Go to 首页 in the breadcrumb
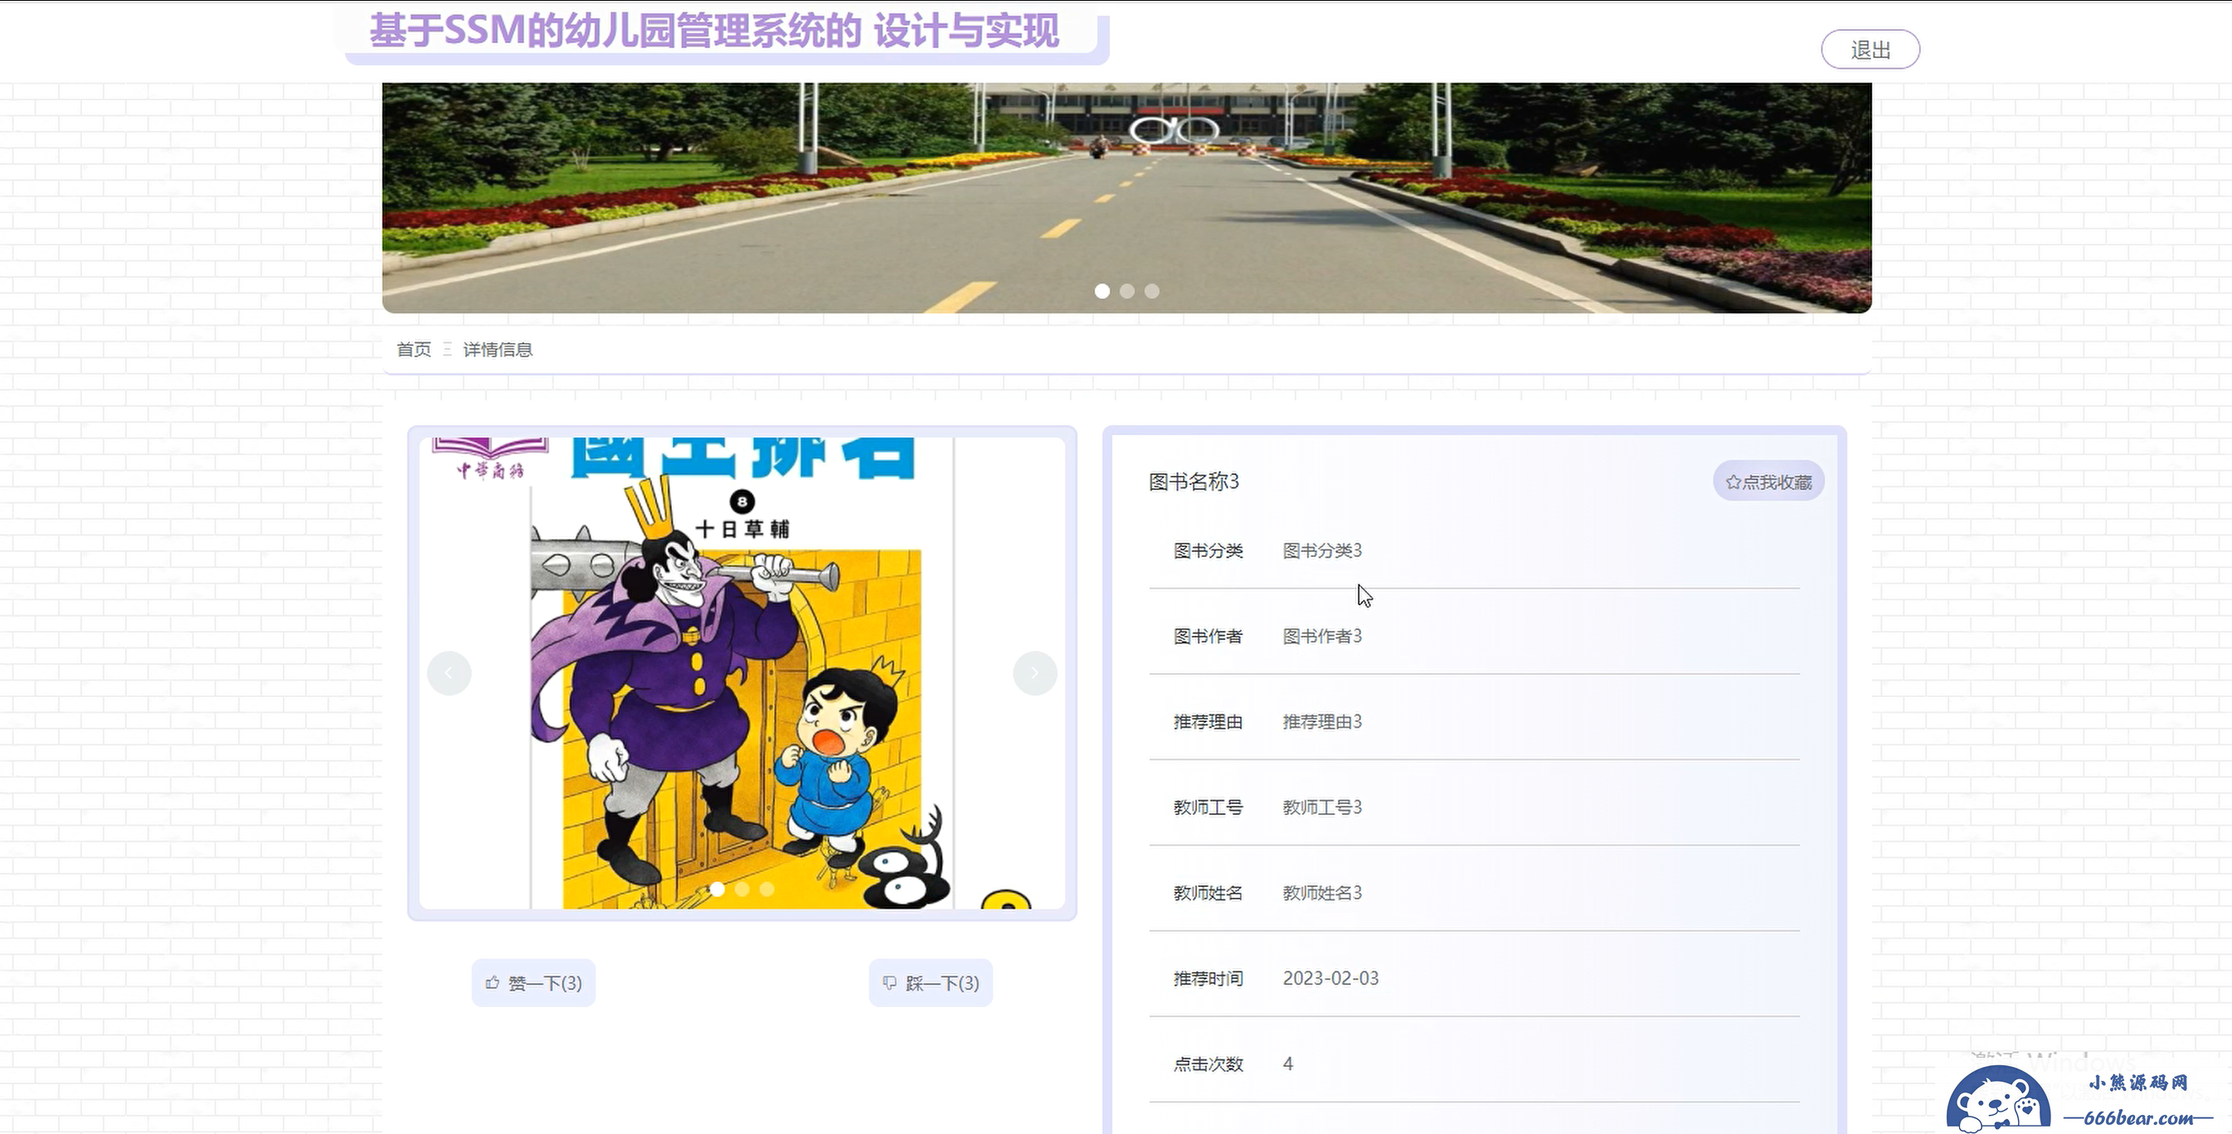Viewport: 2232px width, 1134px height. [413, 349]
